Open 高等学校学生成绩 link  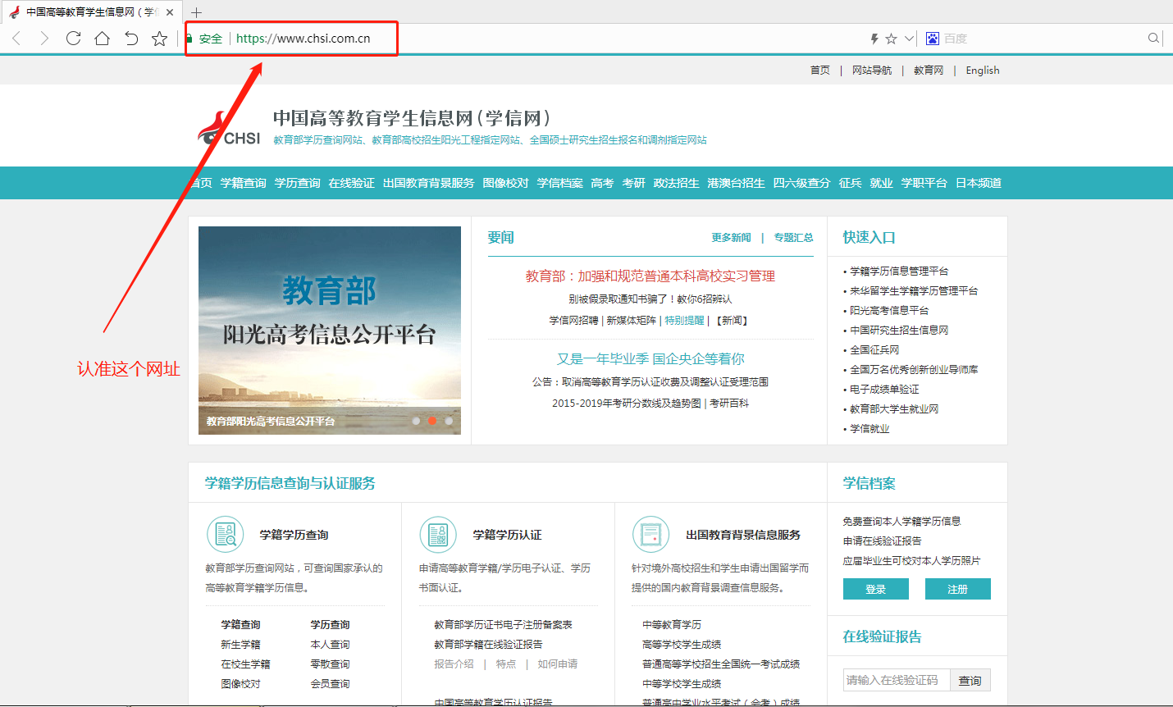point(682,645)
